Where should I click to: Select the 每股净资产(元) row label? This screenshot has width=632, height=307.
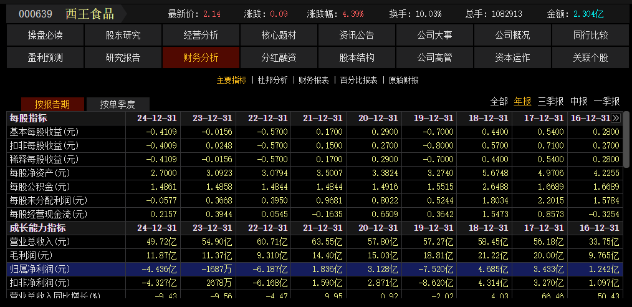point(39,173)
